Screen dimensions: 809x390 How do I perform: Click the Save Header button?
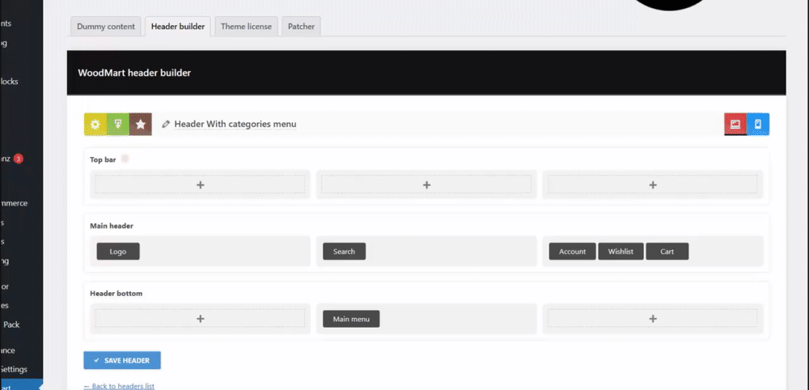tap(122, 361)
